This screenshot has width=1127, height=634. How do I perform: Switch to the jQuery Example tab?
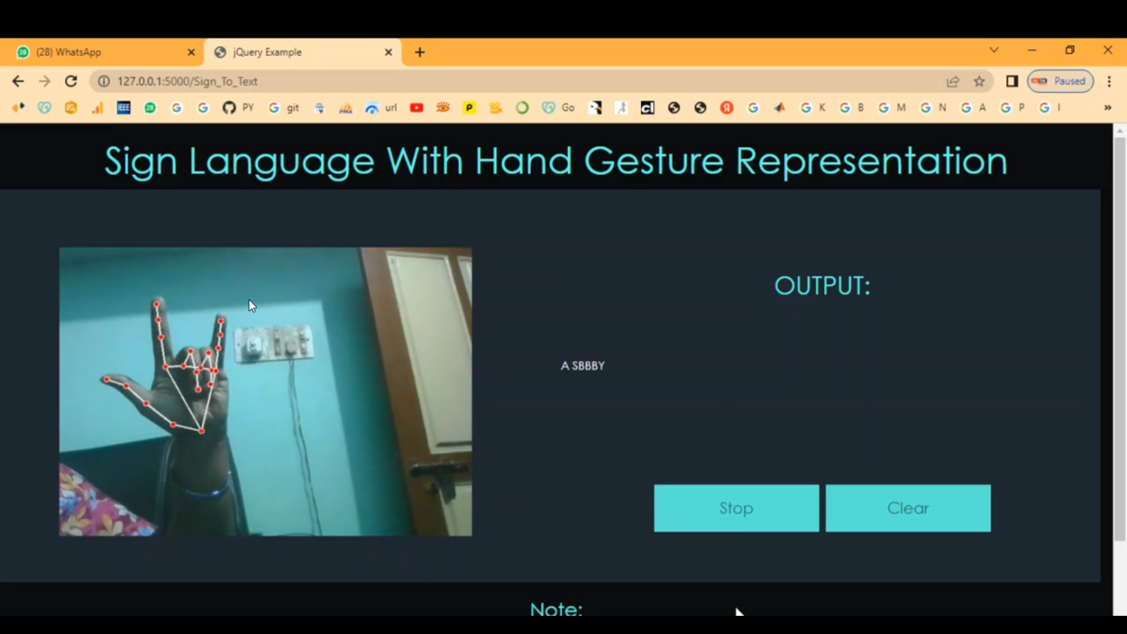coord(293,52)
